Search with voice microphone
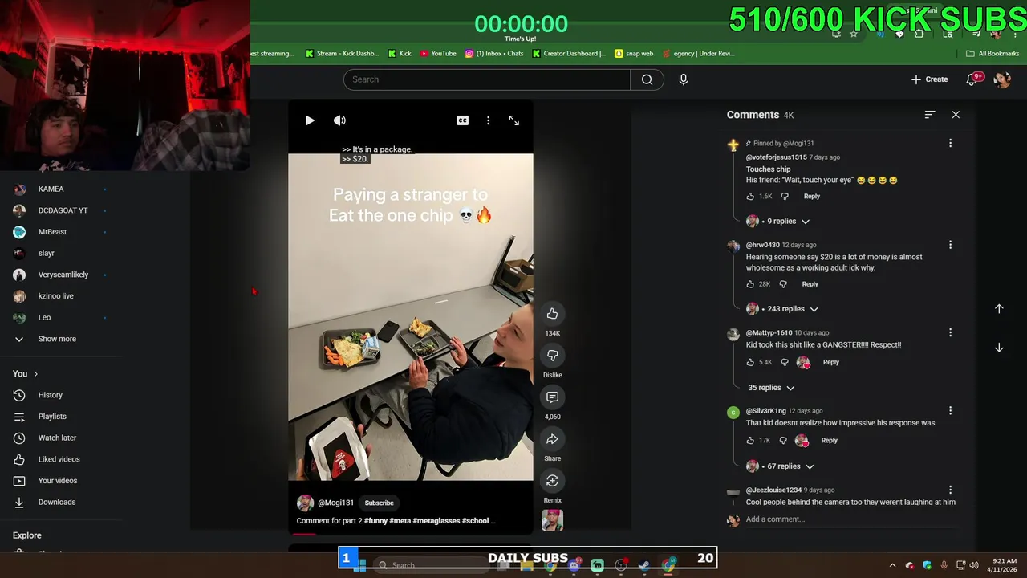1027x578 pixels. pyautogui.click(x=684, y=79)
